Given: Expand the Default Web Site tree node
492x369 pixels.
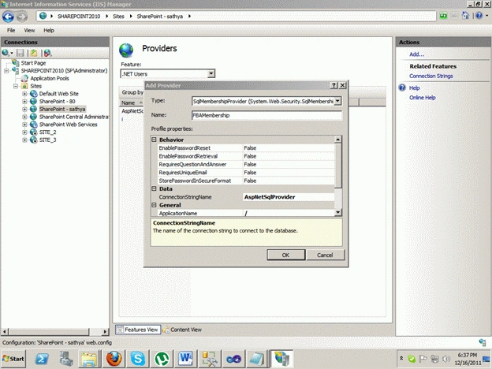Looking at the screenshot, I should point(24,94).
